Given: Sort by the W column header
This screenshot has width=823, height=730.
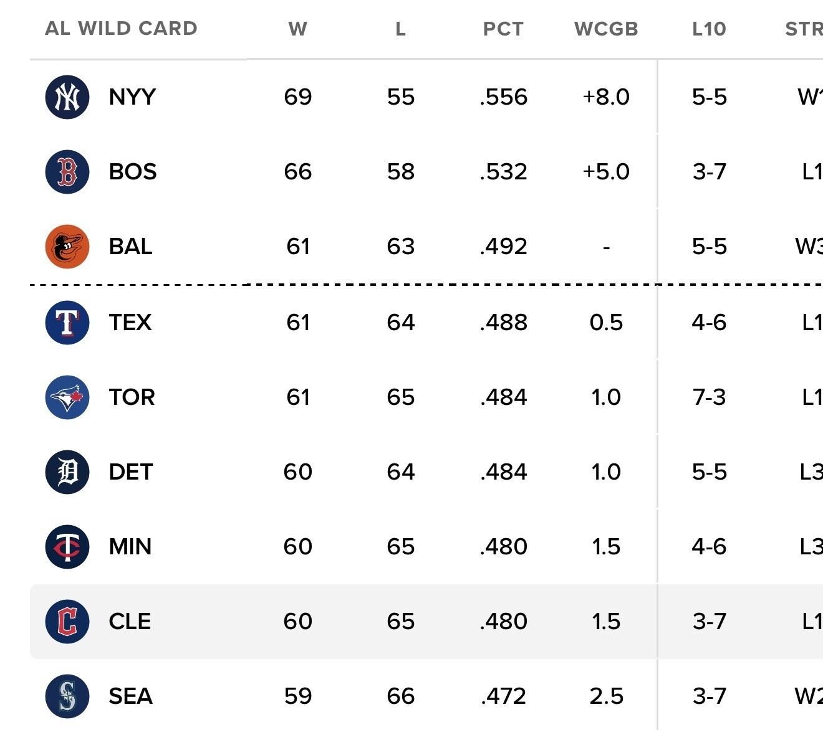Looking at the screenshot, I should click(x=298, y=29).
